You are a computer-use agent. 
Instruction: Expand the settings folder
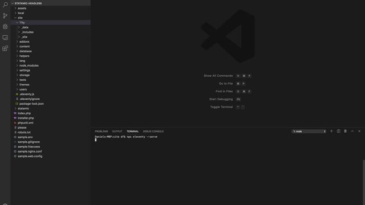pos(51,70)
